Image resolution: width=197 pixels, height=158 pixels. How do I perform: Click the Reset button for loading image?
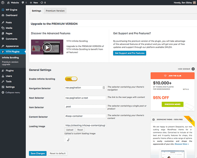click(x=80, y=130)
